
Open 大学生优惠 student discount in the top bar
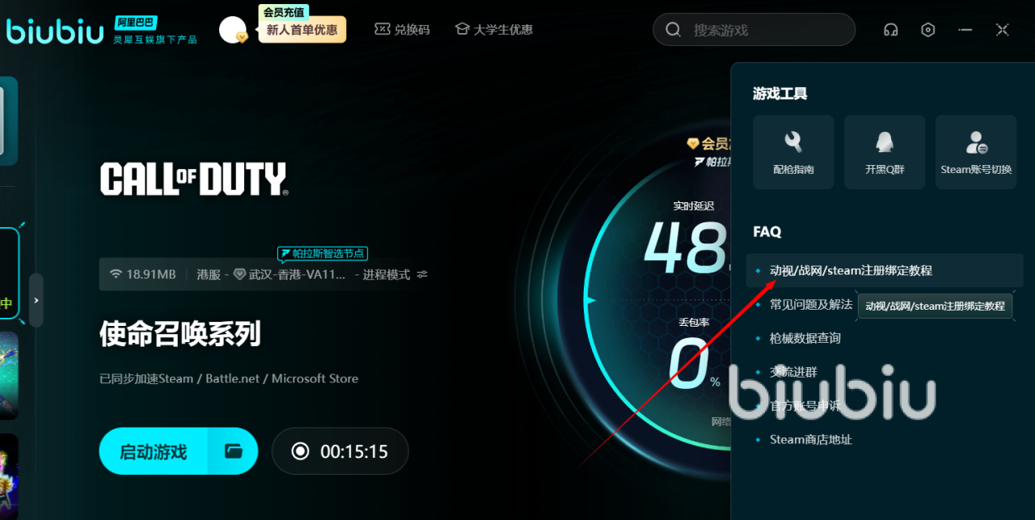[x=493, y=30]
